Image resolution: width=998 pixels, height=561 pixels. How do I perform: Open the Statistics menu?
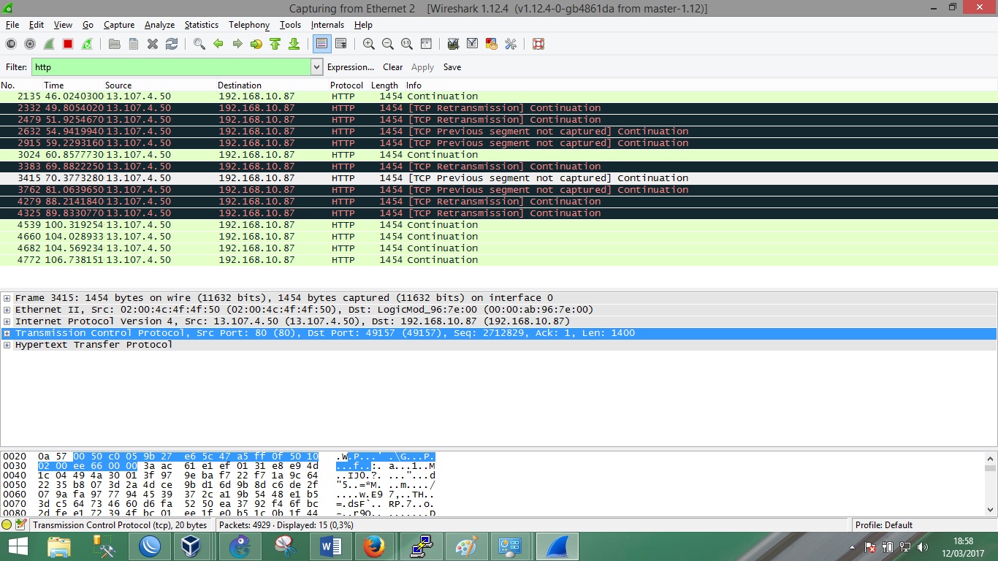201,25
